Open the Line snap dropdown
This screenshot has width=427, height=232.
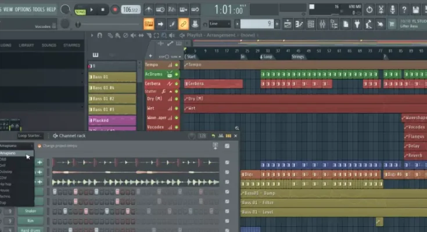(220, 24)
